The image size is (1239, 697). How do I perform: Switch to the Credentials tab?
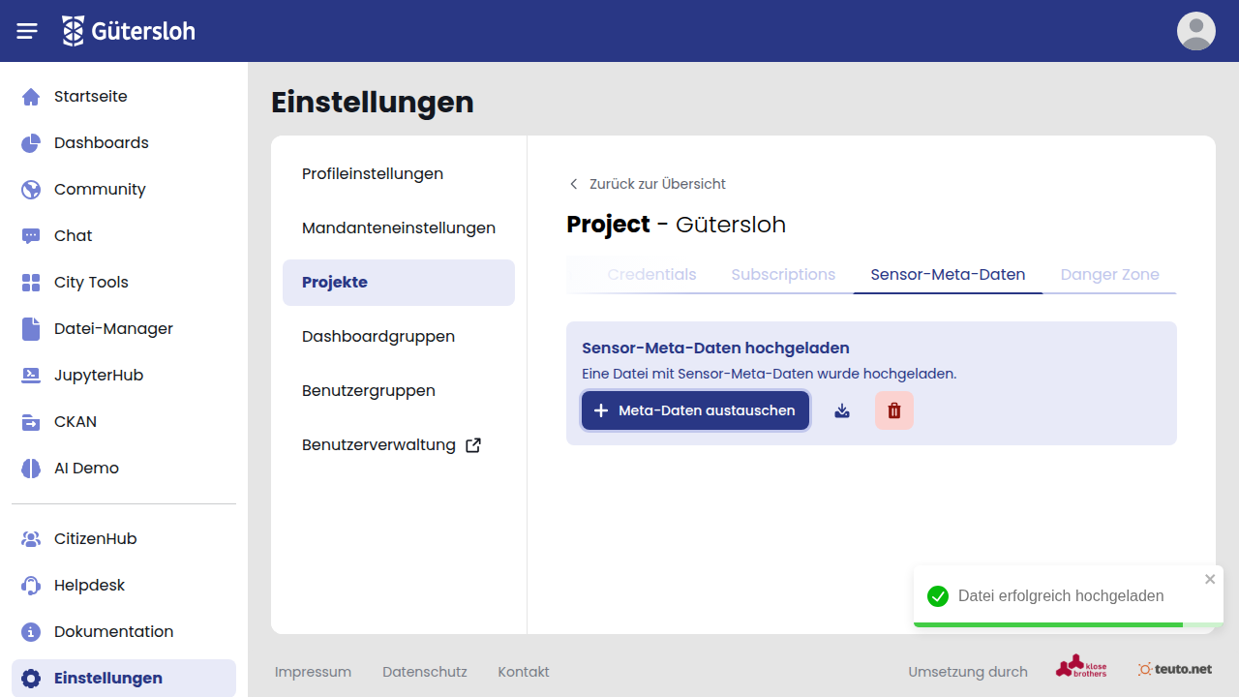(651, 275)
